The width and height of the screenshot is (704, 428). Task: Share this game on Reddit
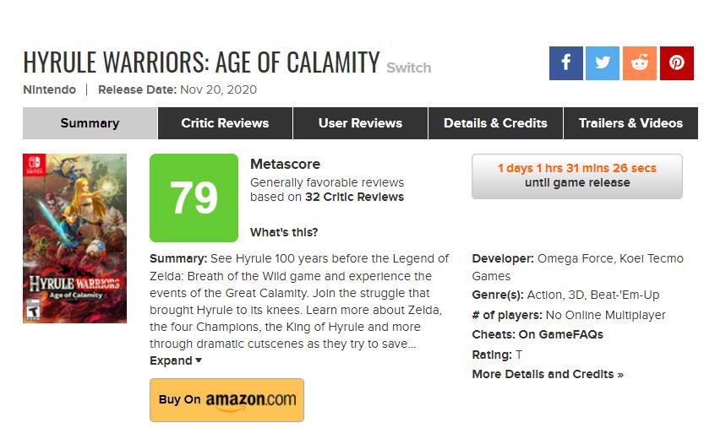coord(640,63)
